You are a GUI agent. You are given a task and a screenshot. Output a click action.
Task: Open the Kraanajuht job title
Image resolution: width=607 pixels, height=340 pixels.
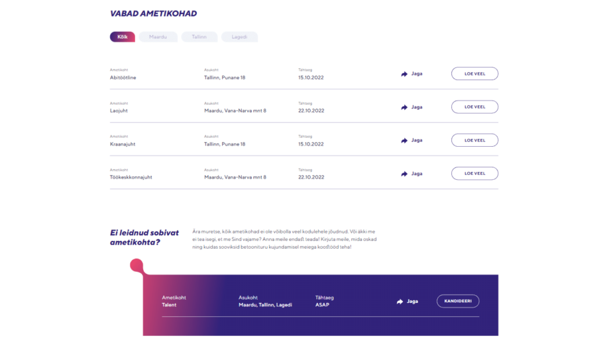click(x=123, y=144)
